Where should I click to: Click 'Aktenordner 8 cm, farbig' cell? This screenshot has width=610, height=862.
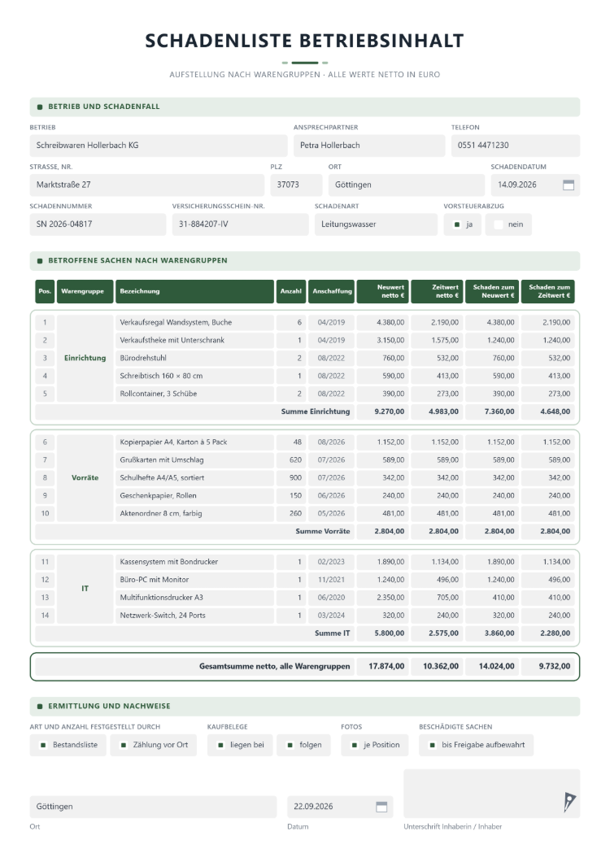click(x=194, y=513)
